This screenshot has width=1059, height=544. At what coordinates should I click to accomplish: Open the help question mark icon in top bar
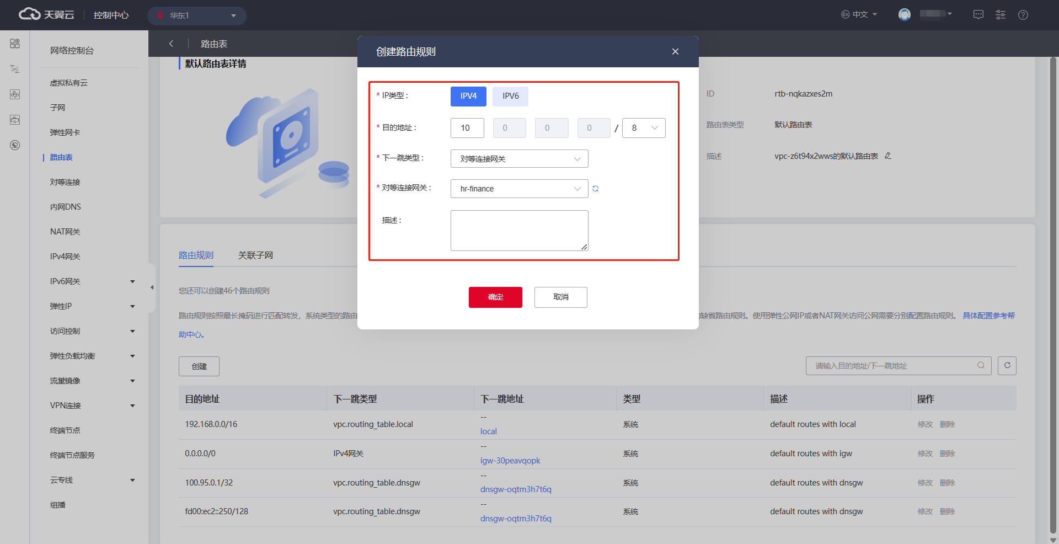[x=1023, y=15]
